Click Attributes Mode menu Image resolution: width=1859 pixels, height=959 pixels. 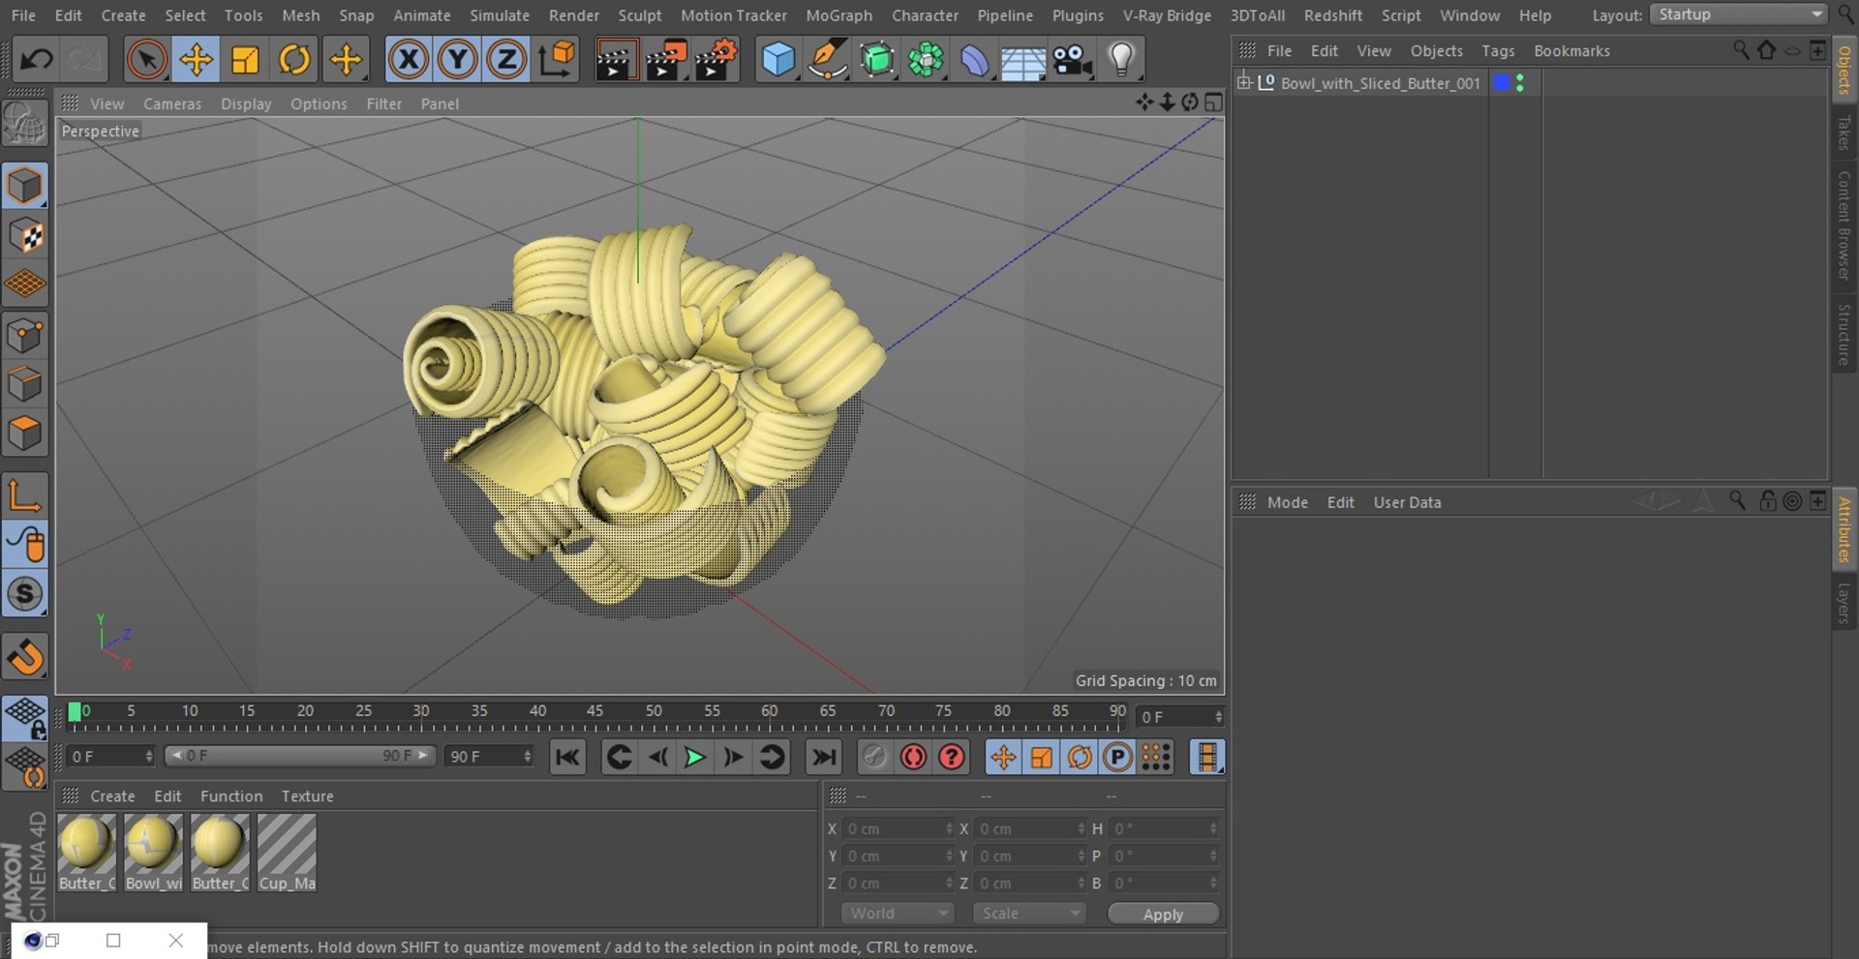1287,502
